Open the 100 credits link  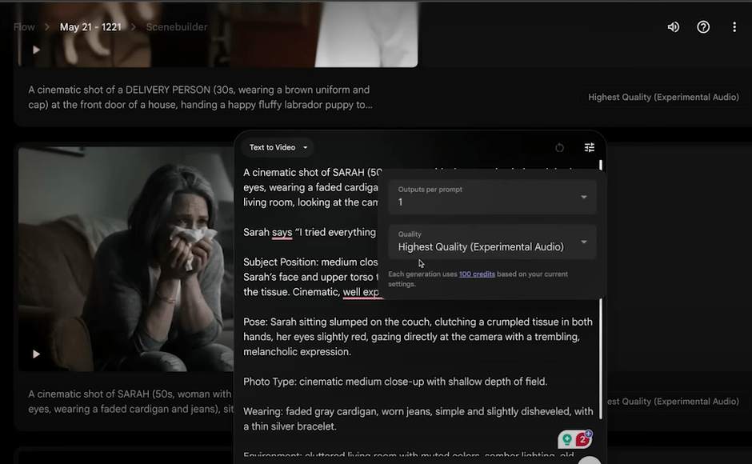[477, 274]
